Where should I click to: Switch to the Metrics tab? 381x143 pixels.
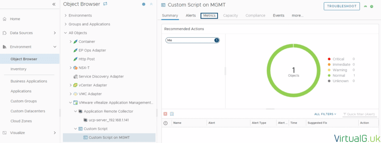(209, 16)
